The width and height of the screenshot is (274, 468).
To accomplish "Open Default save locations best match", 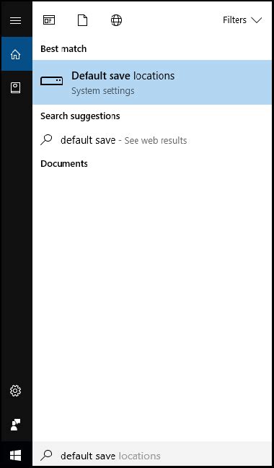I will click(x=152, y=82).
